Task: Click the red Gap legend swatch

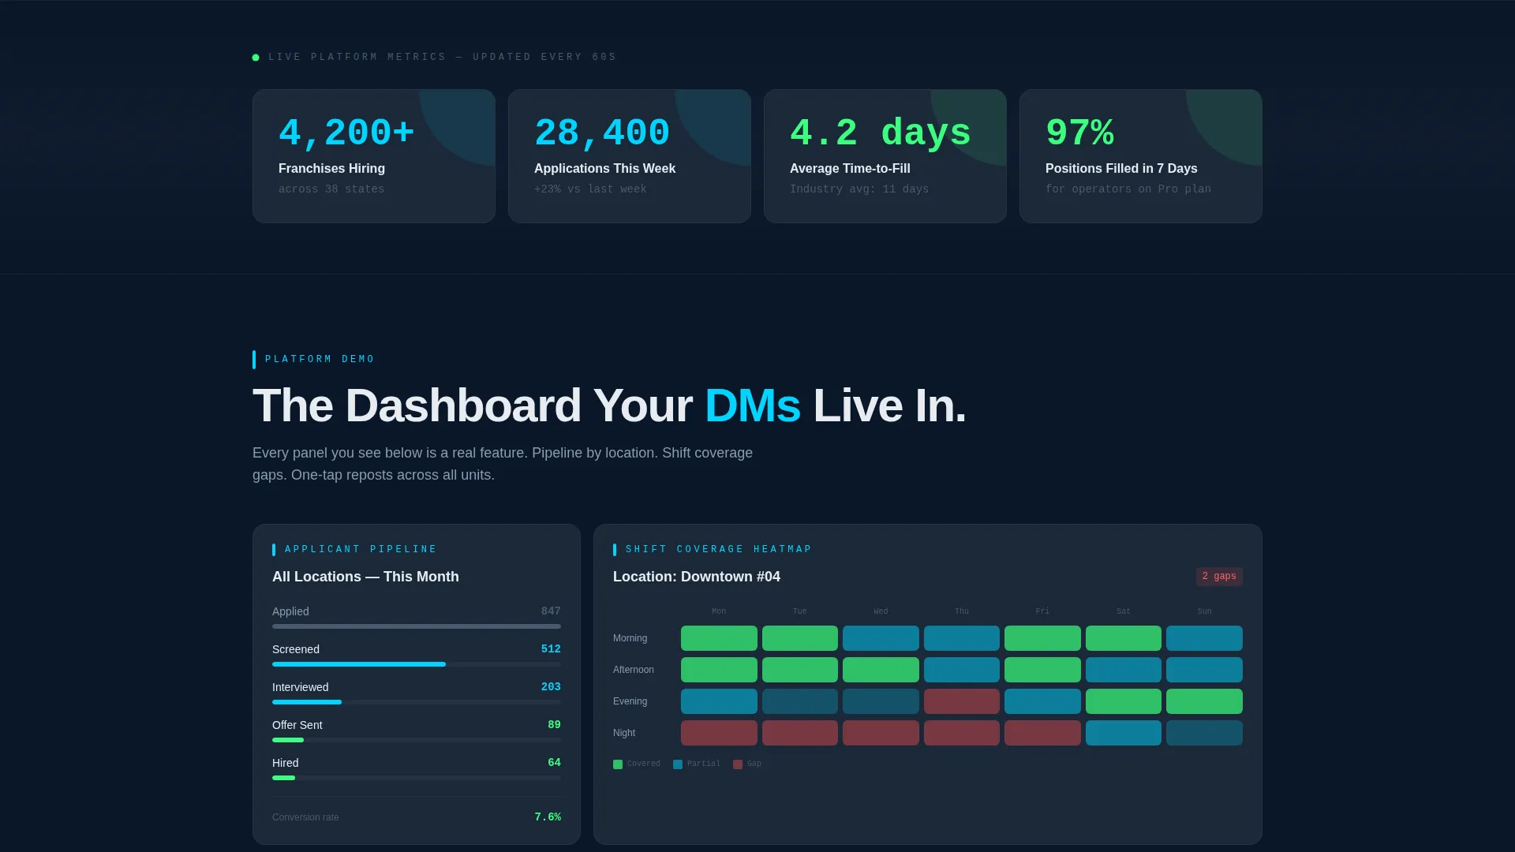Action: [x=738, y=764]
